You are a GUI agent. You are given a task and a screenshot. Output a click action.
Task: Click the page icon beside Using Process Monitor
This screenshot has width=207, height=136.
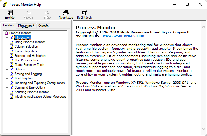(x=12, y=42)
